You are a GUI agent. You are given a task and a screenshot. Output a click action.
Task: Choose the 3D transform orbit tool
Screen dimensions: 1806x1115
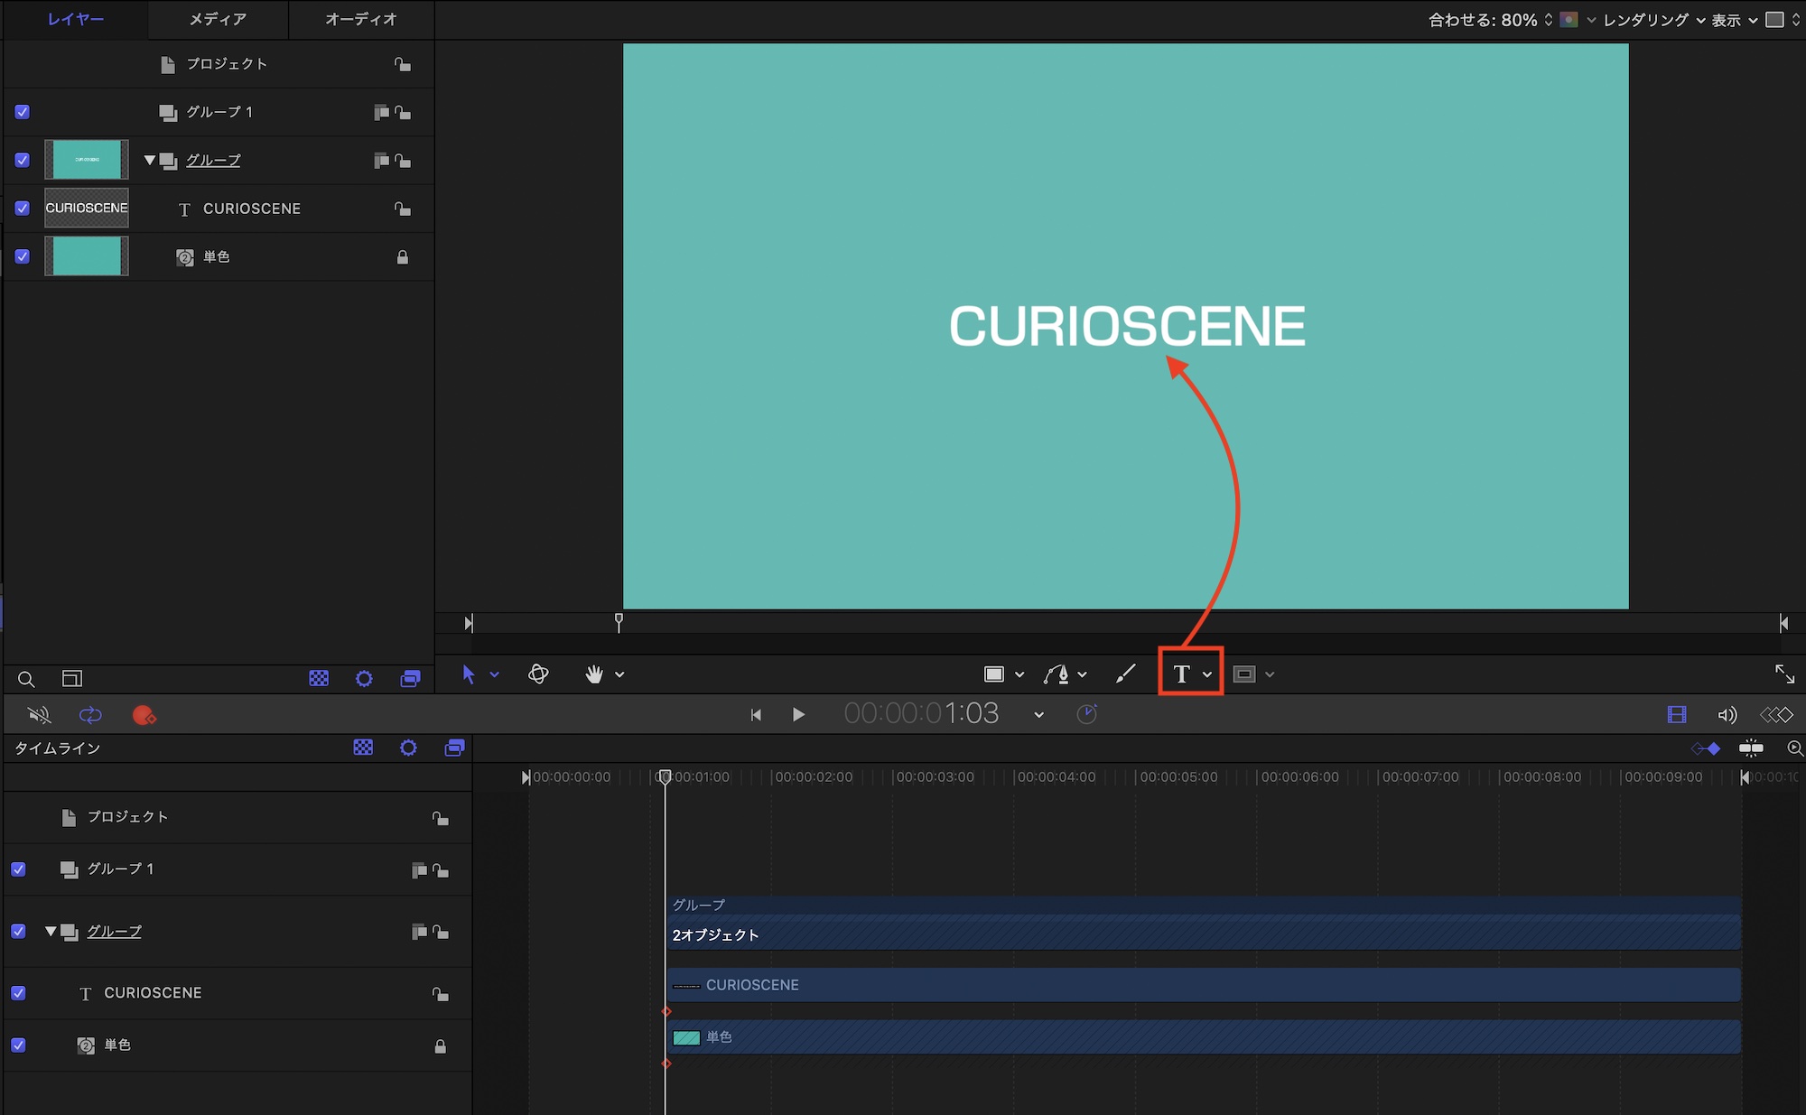tap(538, 674)
